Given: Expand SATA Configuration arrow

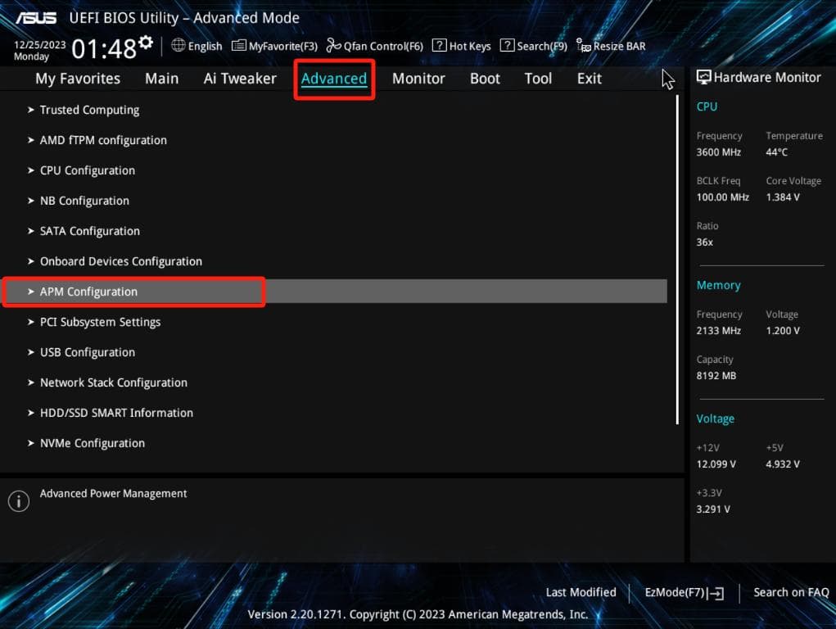Looking at the screenshot, I should pos(31,231).
